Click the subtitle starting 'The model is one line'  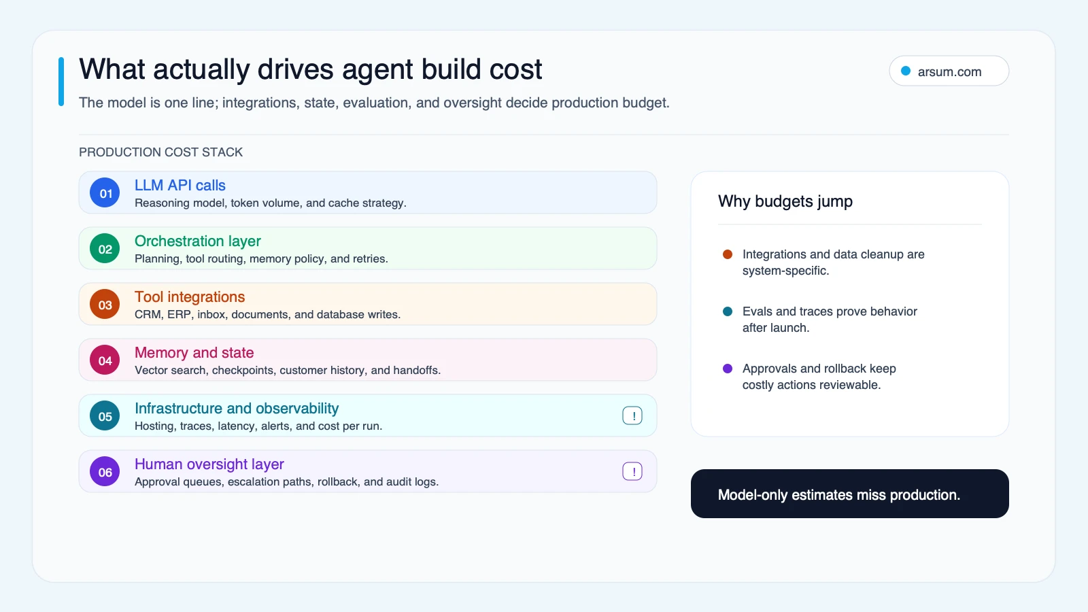pos(375,103)
